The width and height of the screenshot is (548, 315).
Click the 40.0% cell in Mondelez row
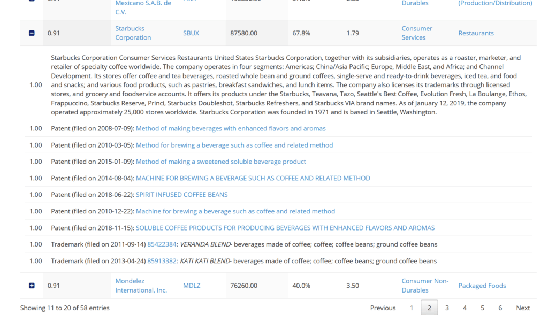point(301,286)
